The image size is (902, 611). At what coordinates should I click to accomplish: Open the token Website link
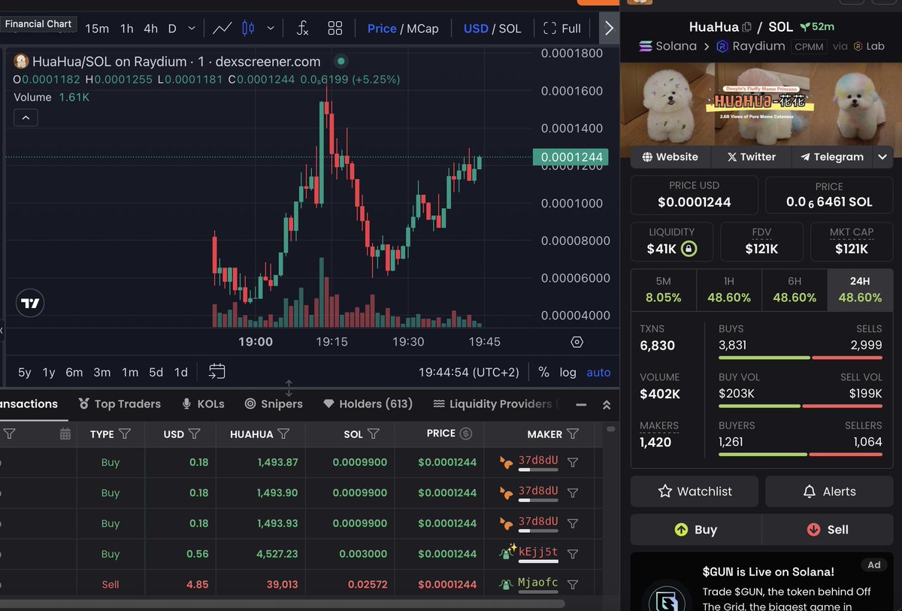(x=670, y=157)
